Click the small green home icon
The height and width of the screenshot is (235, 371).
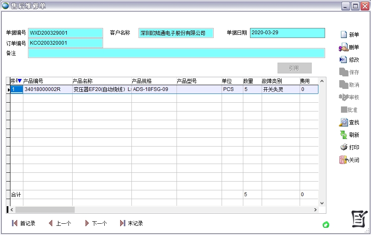point(326,225)
